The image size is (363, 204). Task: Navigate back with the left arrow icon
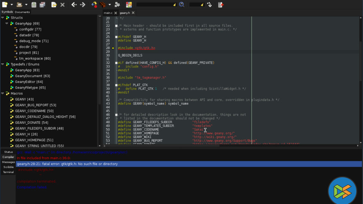74,5
